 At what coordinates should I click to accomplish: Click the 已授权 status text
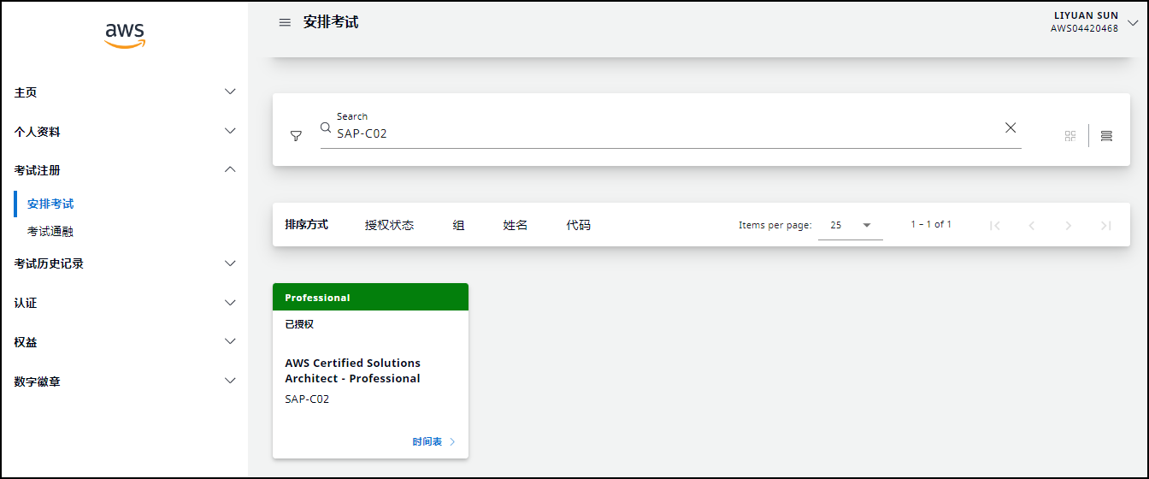point(299,324)
